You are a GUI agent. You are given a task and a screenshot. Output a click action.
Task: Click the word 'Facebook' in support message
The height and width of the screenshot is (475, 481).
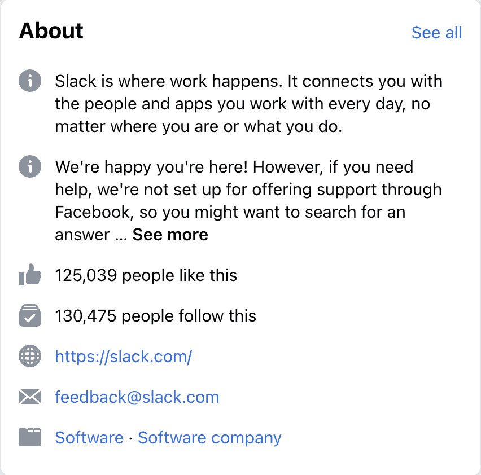click(90, 212)
